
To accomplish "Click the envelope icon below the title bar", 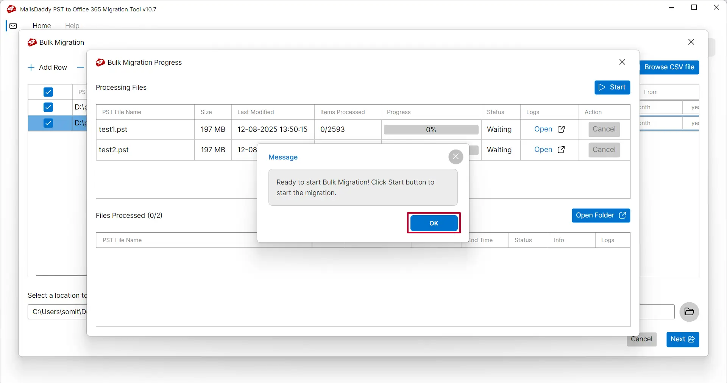I will point(13,25).
